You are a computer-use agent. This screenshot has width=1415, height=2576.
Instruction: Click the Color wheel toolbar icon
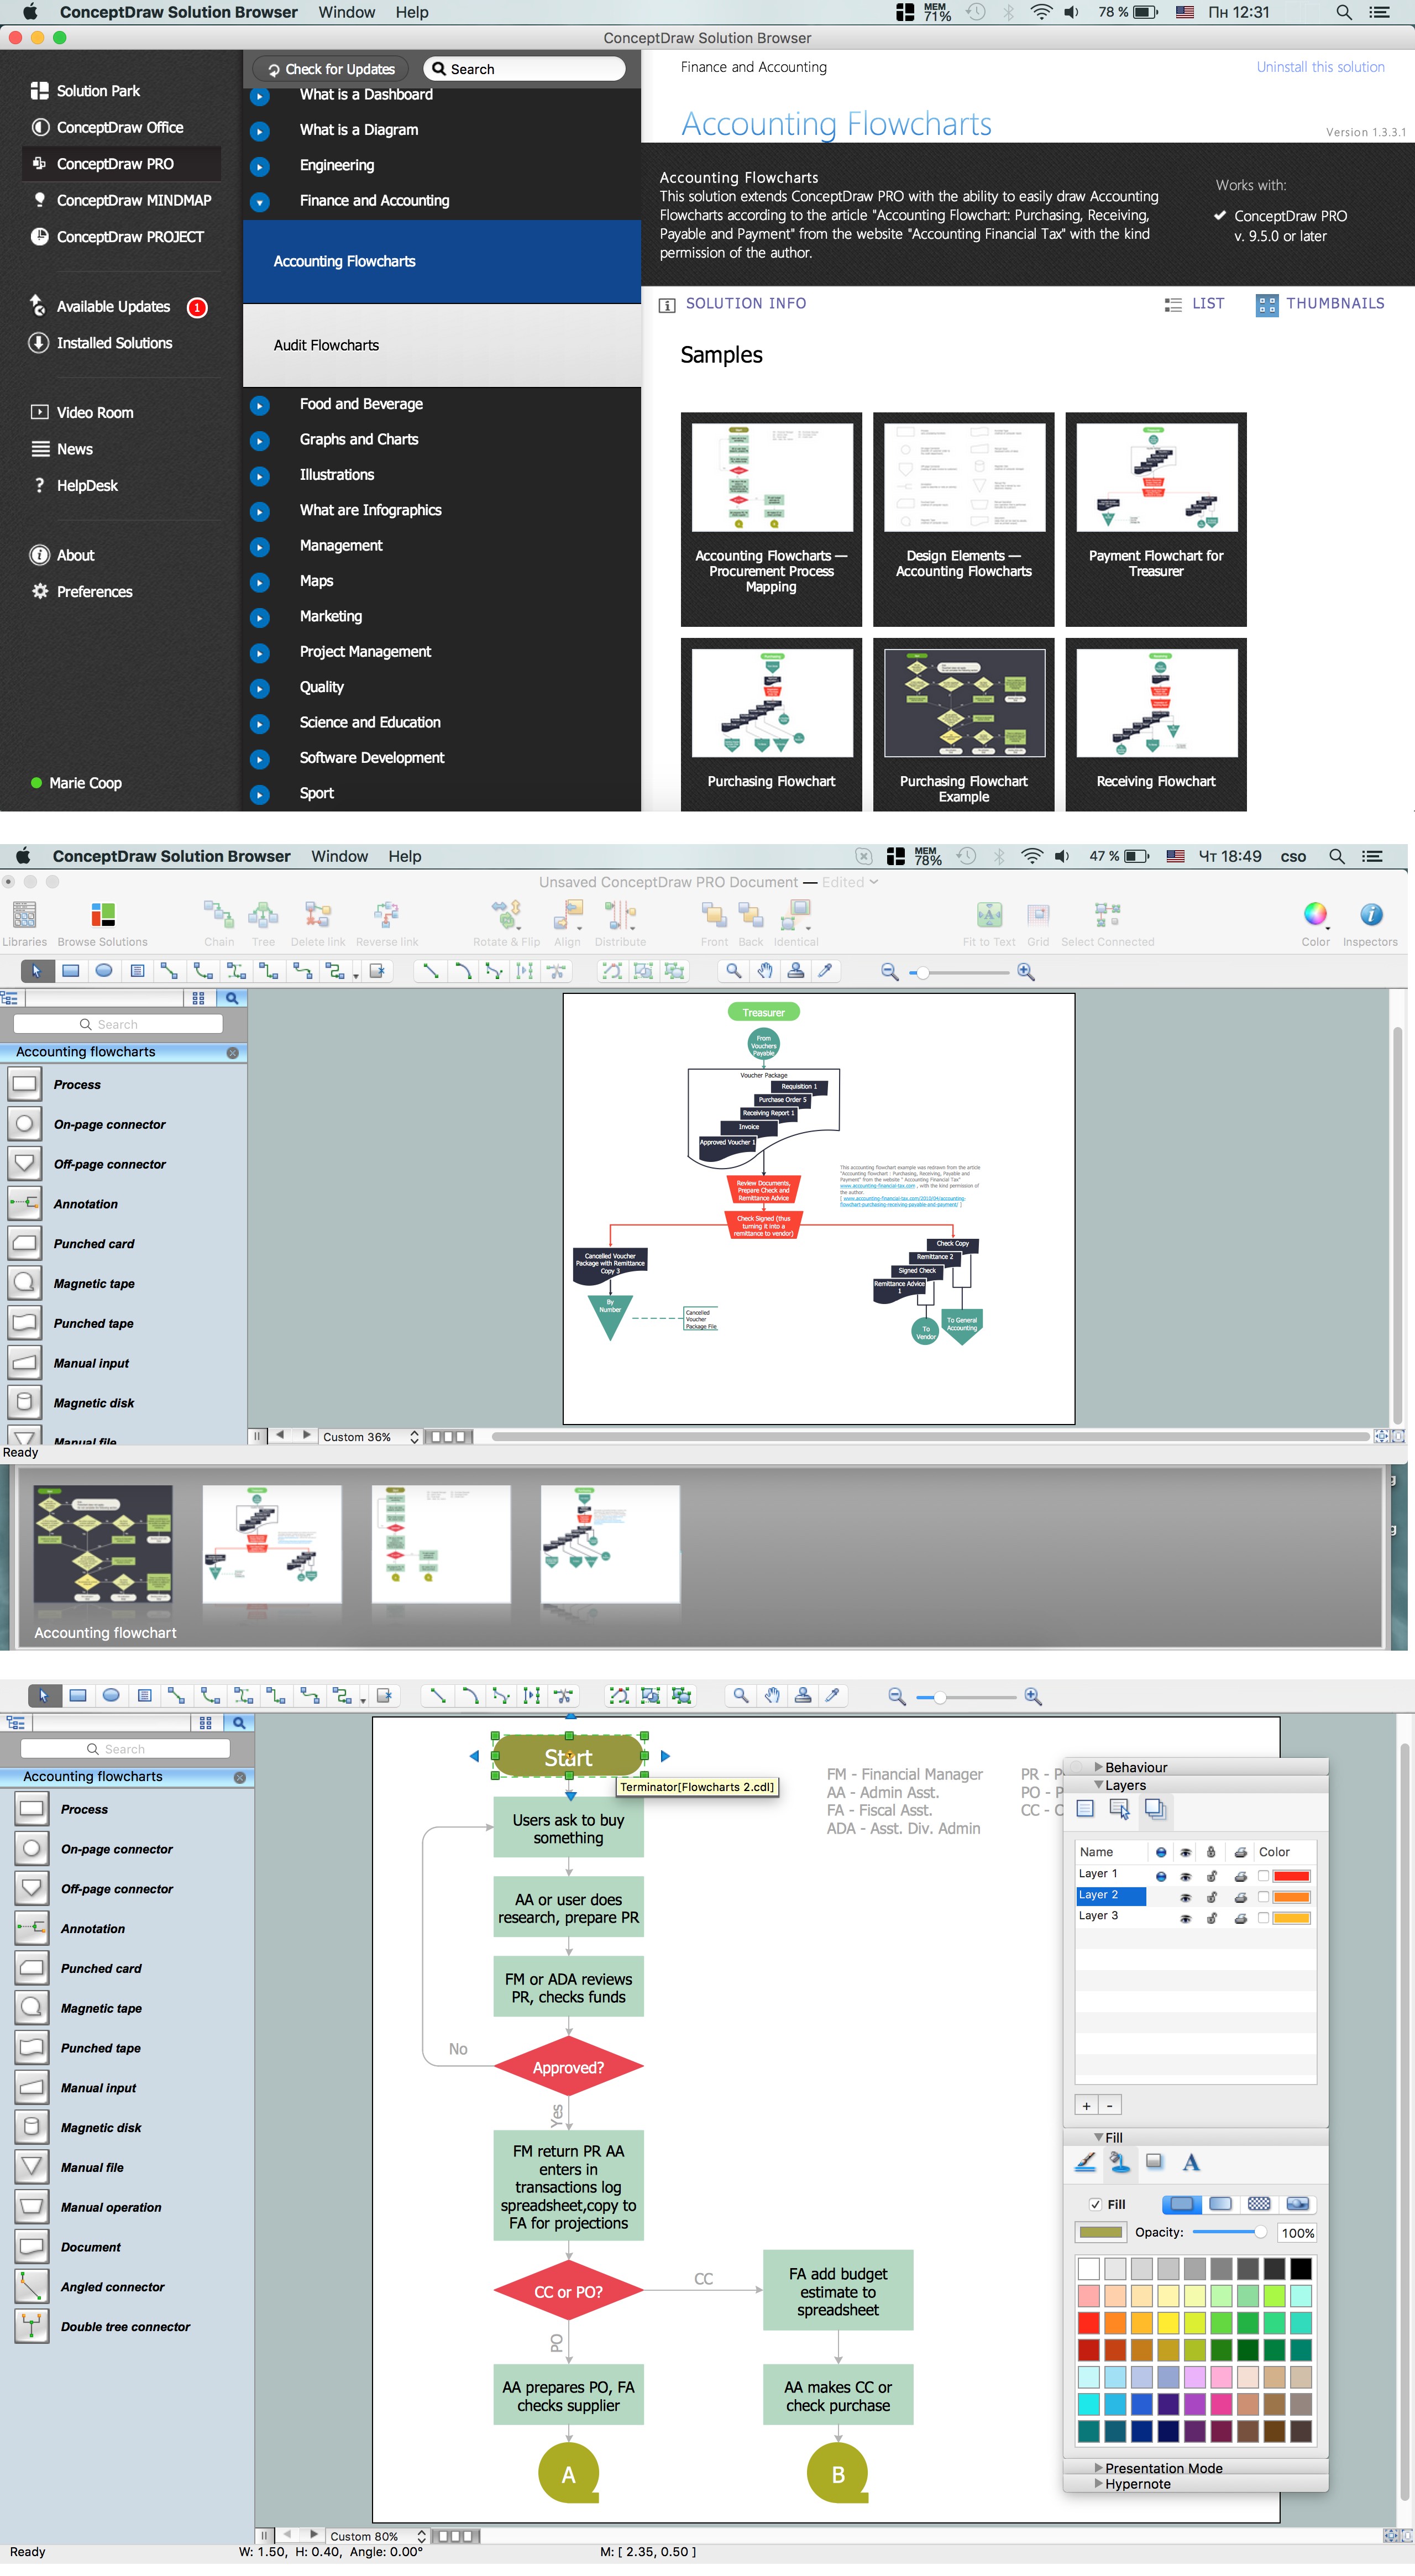click(1315, 915)
